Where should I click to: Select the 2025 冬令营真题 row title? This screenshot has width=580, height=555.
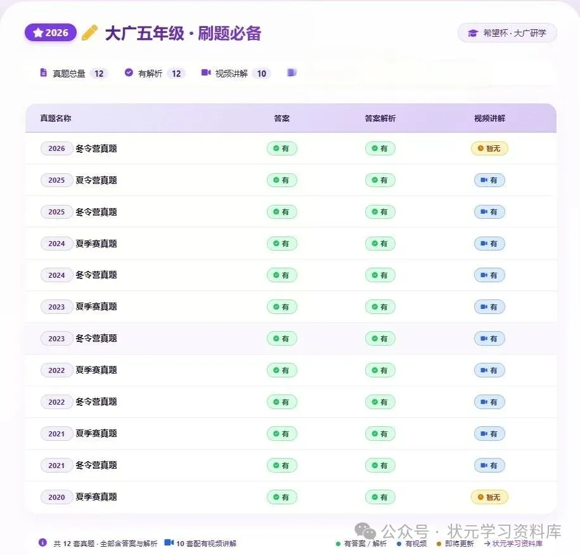click(96, 212)
